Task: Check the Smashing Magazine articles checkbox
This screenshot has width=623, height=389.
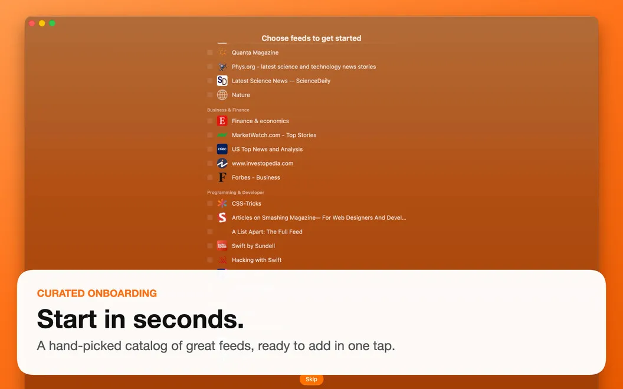Action: 210,217
